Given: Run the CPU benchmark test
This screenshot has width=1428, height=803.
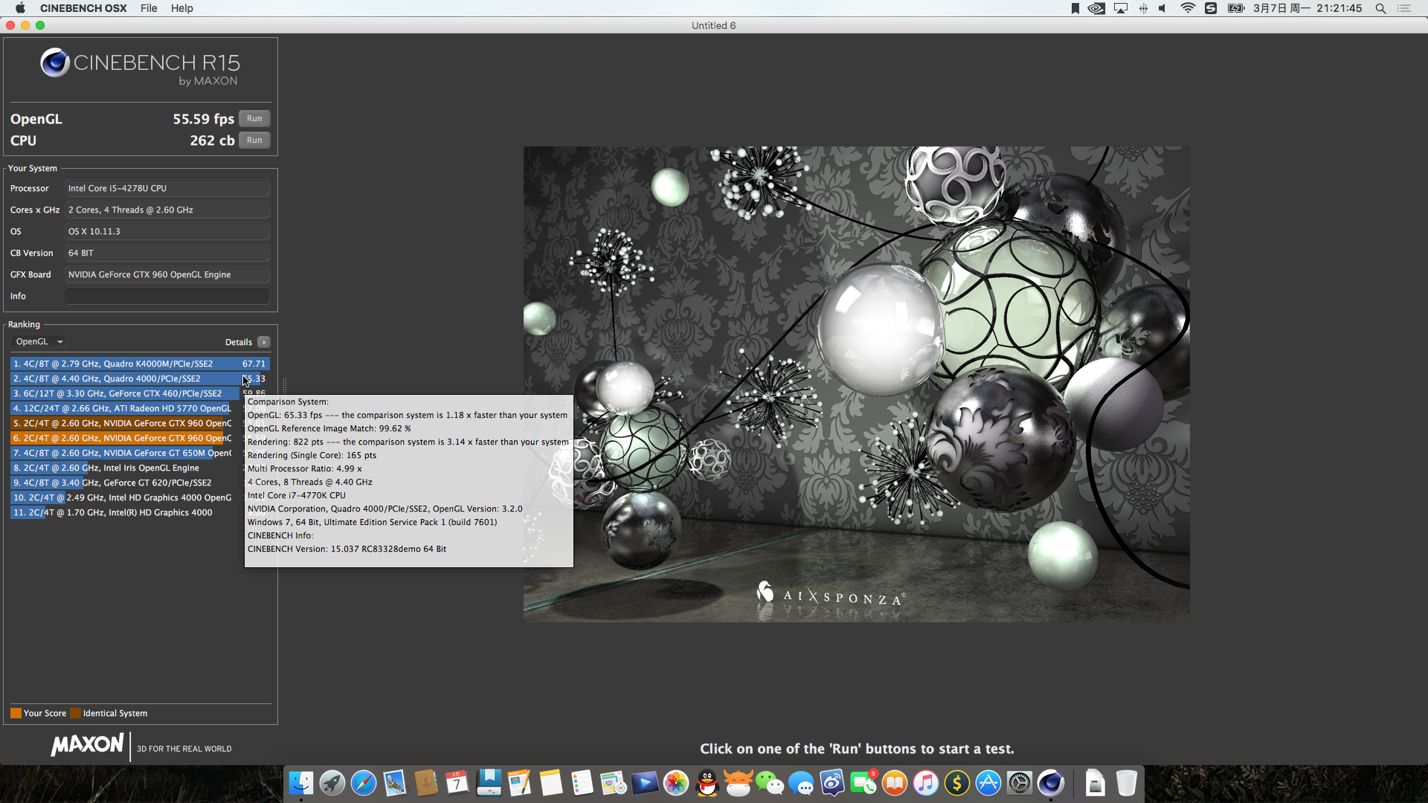Looking at the screenshot, I should pyautogui.click(x=254, y=141).
